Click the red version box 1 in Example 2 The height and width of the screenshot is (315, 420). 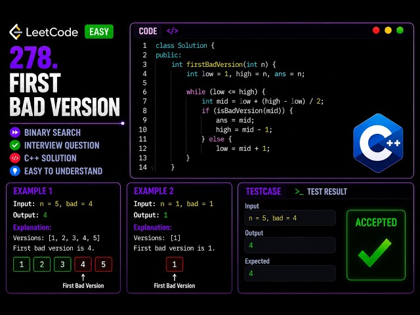point(175,264)
